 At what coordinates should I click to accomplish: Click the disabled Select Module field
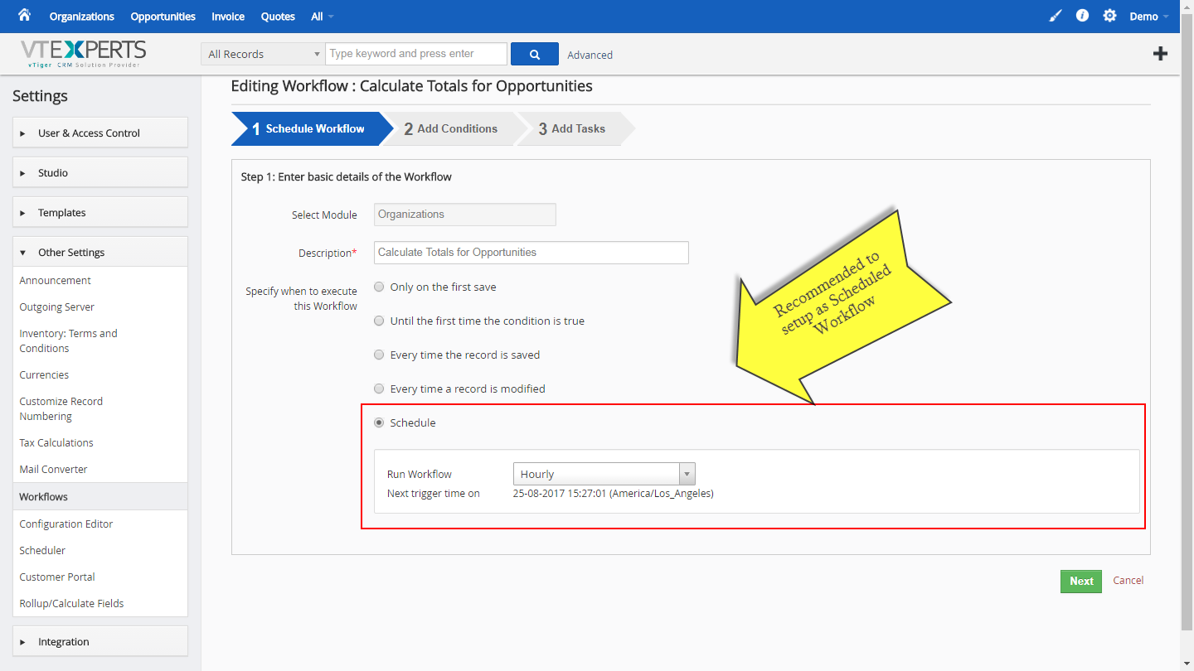pos(465,215)
